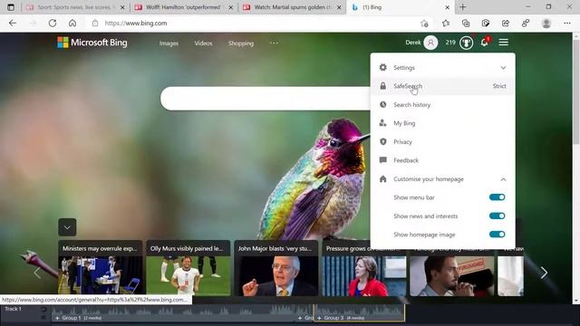
Task: Open Videos link in Bing nav
Action: tap(203, 43)
